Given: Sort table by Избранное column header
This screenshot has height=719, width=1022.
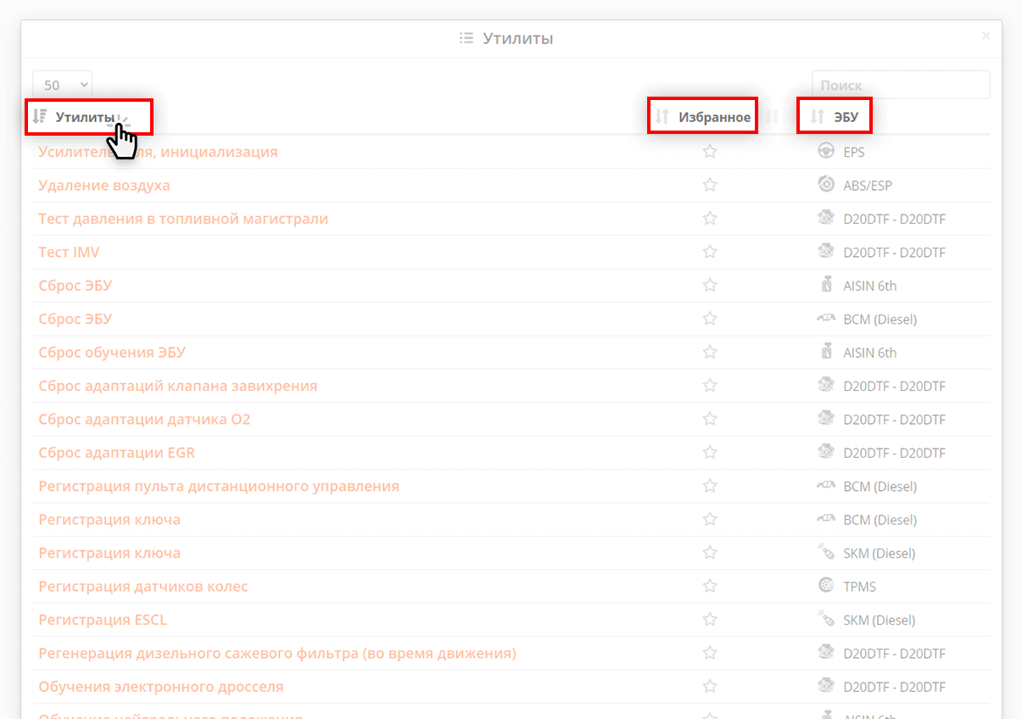Looking at the screenshot, I should (x=714, y=117).
